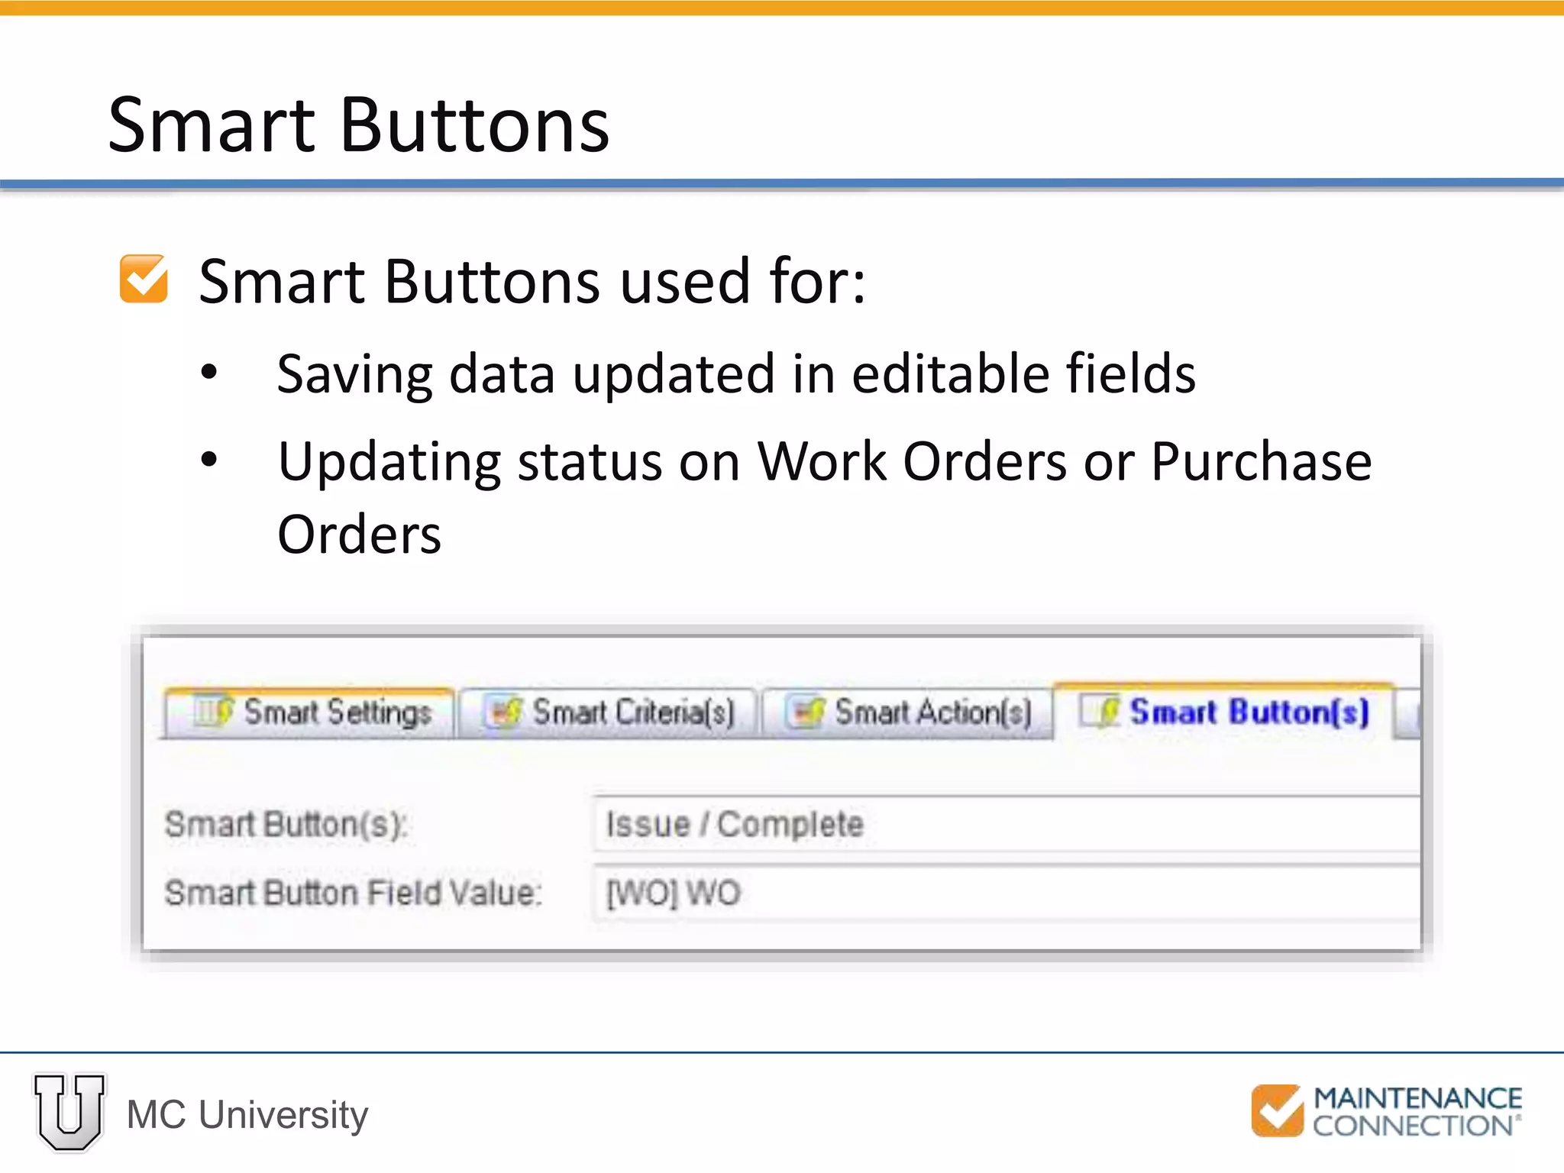Click the orange checkmark bullet icon
Screen dimensions: 1564x1173
[144, 279]
